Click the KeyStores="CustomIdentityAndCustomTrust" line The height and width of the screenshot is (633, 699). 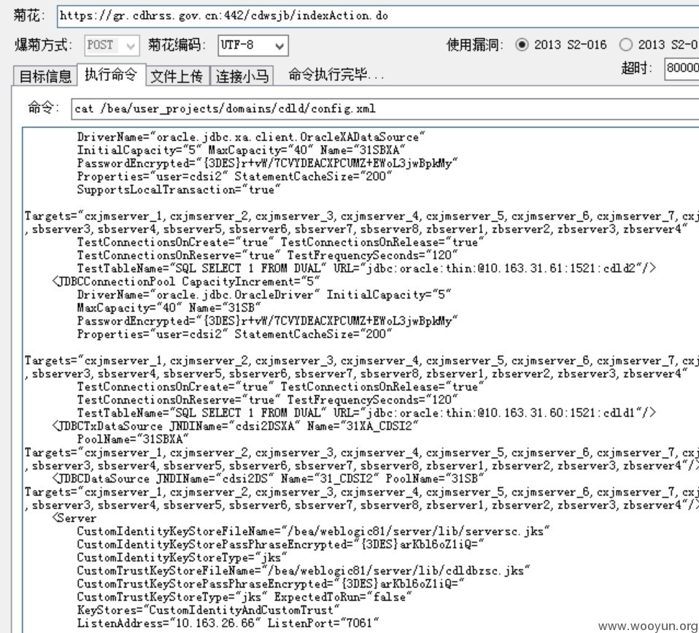click(208, 610)
